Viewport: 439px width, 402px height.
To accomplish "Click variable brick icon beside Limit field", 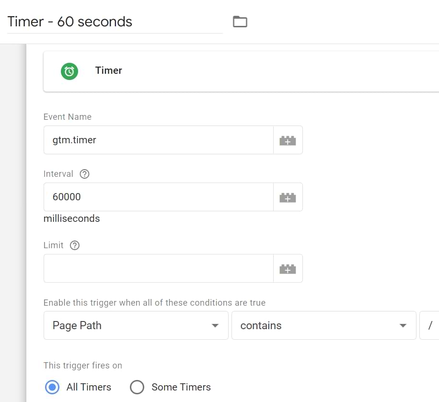I will [x=288, y=269].
